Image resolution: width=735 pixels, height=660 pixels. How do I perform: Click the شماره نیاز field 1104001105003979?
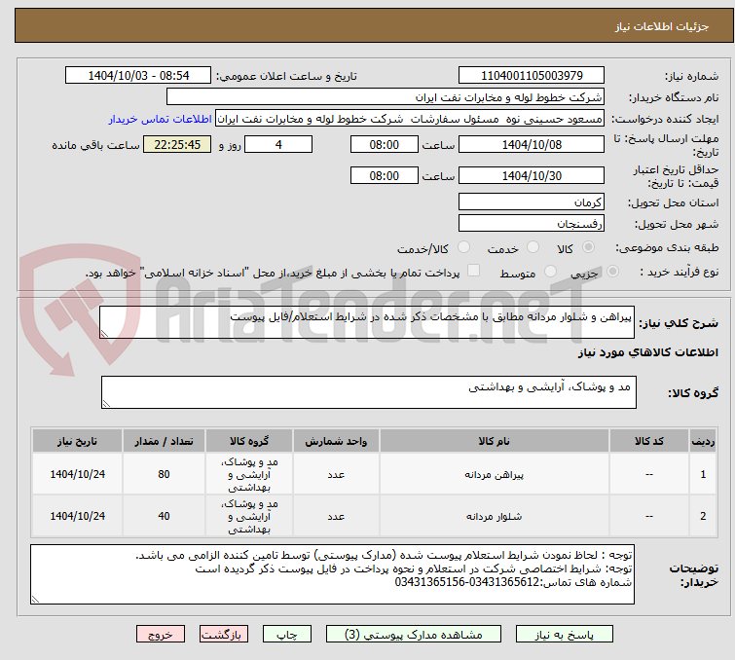click(x=532, y=76)
